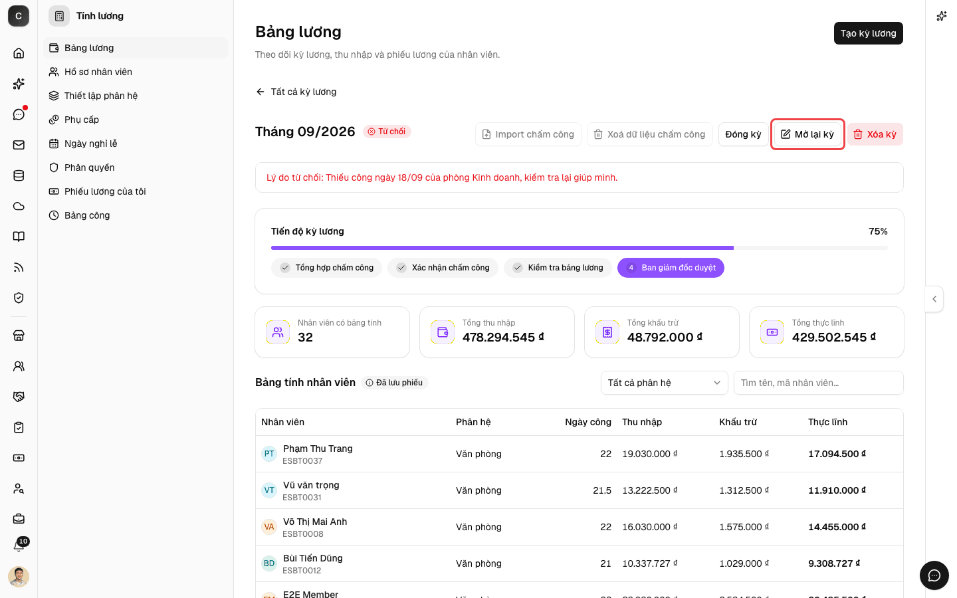
Task: Open the support chat bubble button
Action: (934, 575)
